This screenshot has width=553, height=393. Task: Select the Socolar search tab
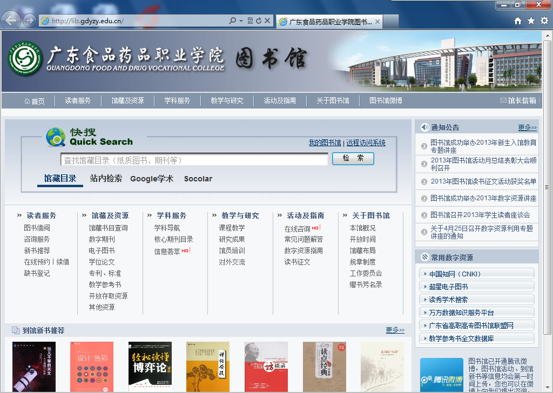click(198, 179)
